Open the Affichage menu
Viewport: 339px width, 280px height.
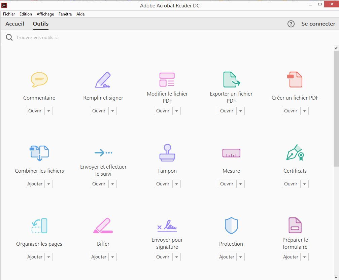[x=45, y=14]
